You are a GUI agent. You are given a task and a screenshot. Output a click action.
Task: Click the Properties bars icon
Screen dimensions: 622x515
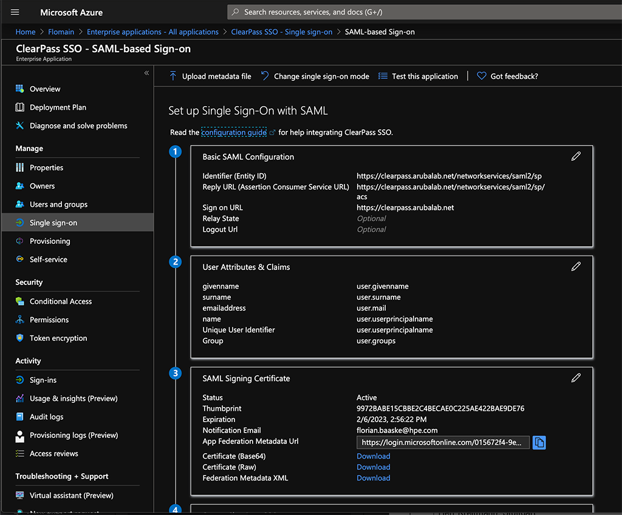point(19,167)
